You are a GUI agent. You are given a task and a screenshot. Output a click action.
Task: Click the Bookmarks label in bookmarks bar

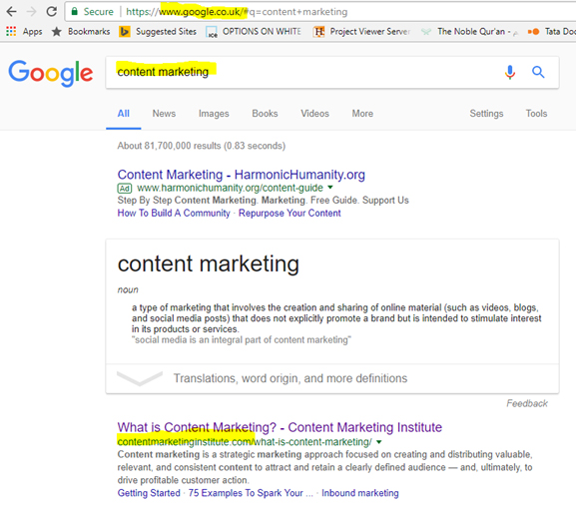tap(89, 32)
